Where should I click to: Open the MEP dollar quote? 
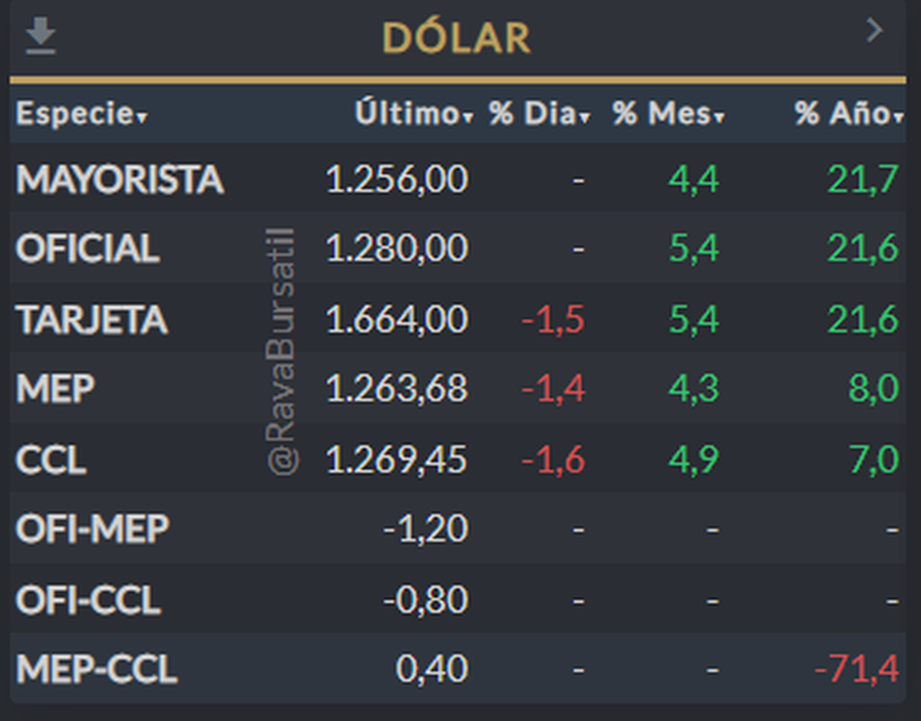tap(458, 389)
